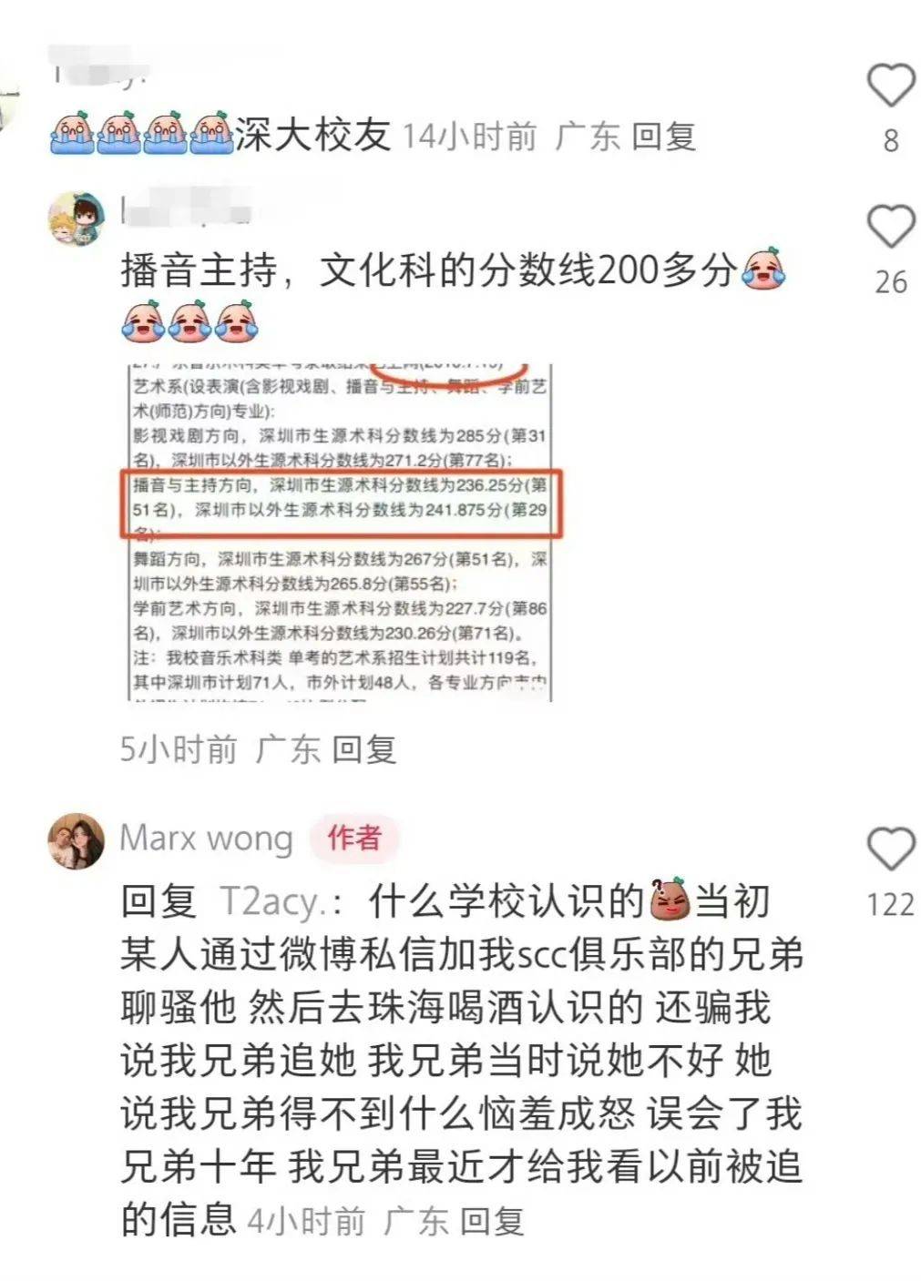The height and width of the screenshot is (1281, 921).
Task: Open the Marx wong username link
Action: pos(207,839)
